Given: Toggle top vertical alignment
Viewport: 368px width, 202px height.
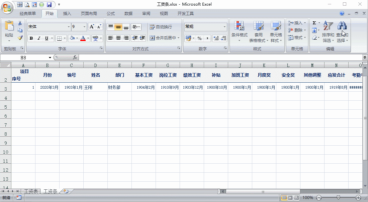Looking at the screenshot, I should pyautogui.click(x=111, y=27).
